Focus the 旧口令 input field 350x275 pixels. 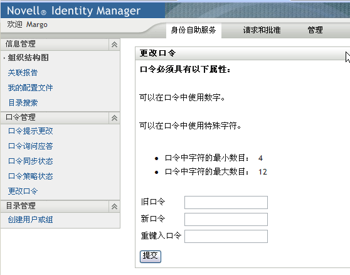226,202
